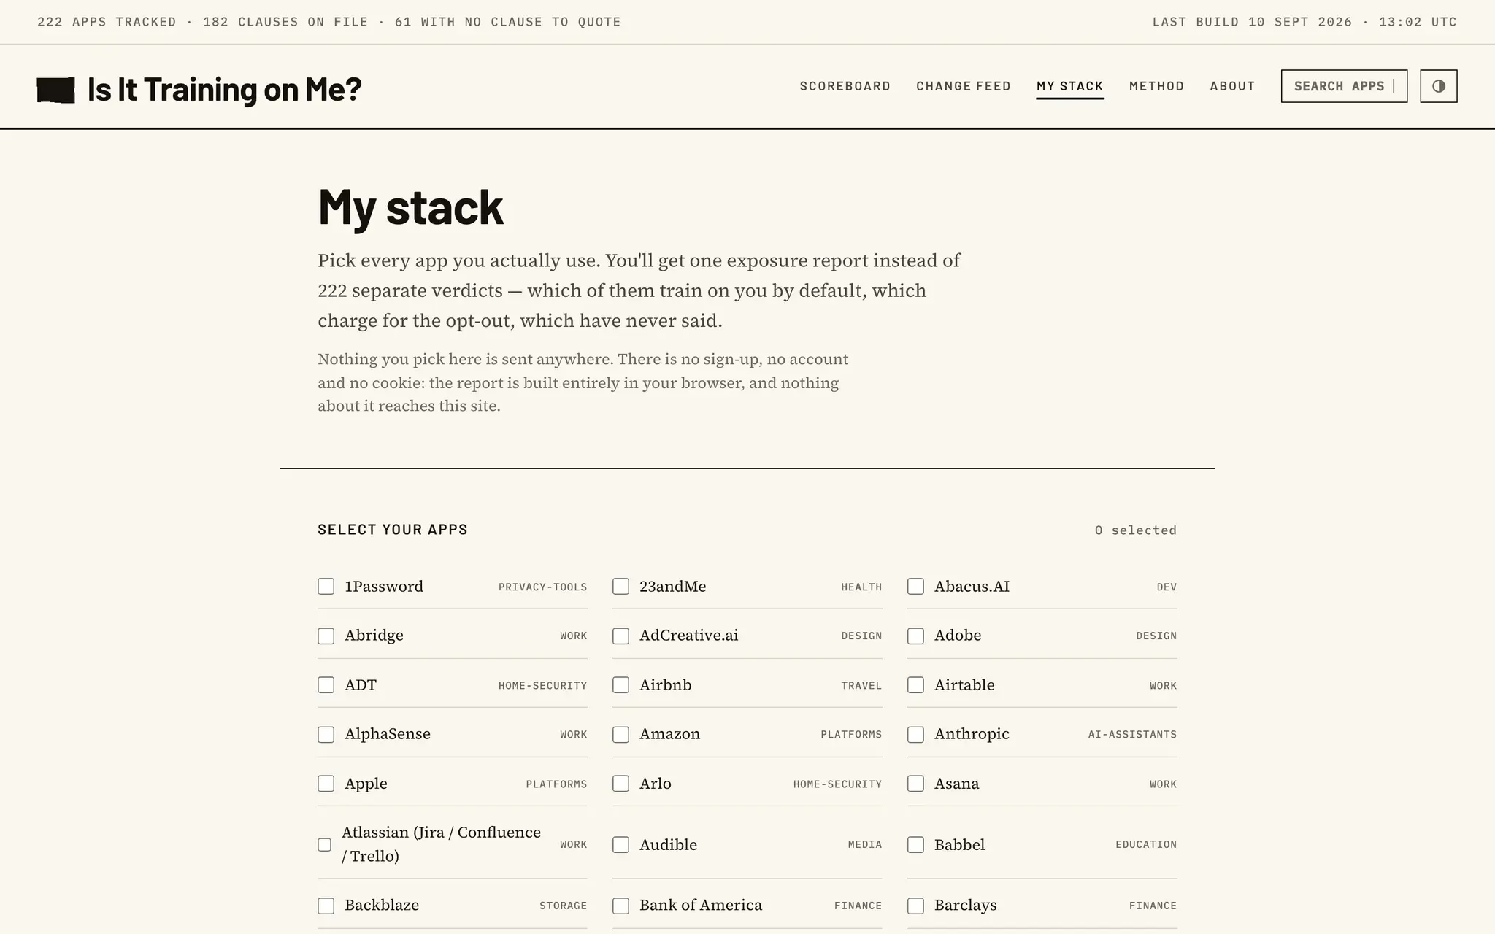1495x934 pixels.
Task: Tick the Barclays checkbox
Action: pos(915,906)
